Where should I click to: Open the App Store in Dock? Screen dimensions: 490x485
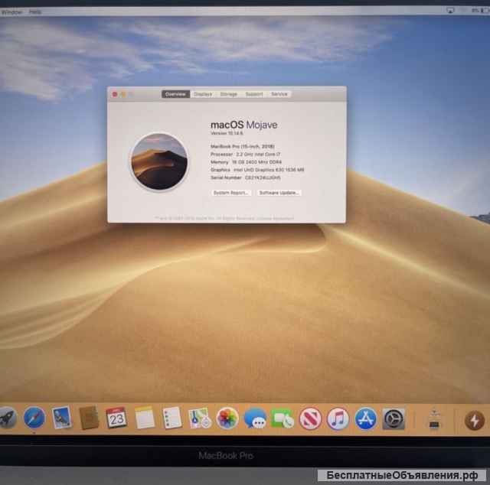366,418
